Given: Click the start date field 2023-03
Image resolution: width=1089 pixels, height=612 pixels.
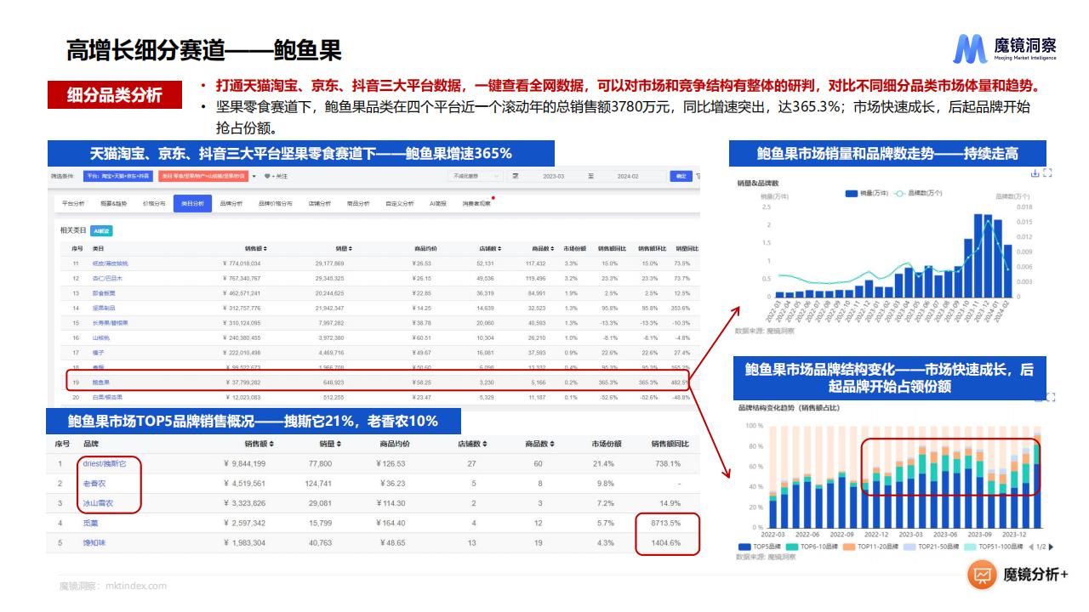Looking at the screenshot, I should pos(554,176).
